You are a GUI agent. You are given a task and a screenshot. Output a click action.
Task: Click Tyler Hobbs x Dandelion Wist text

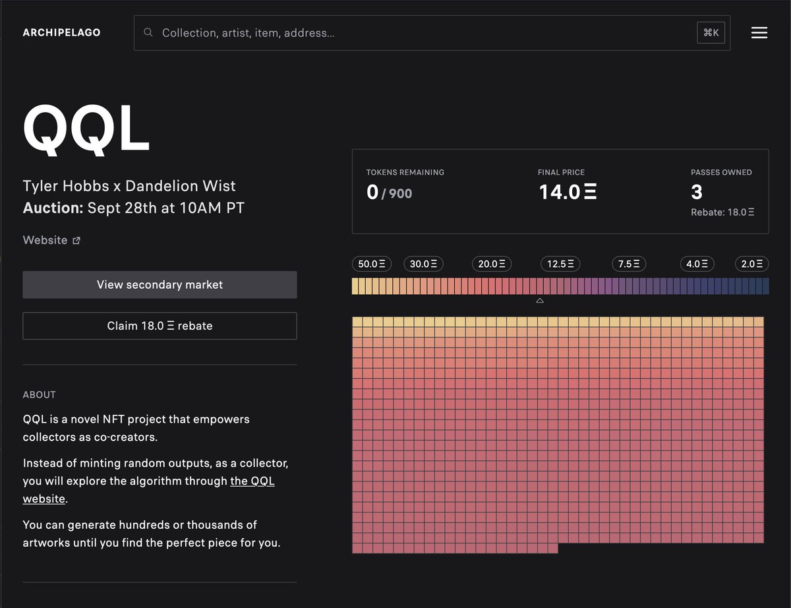[129, 186]
